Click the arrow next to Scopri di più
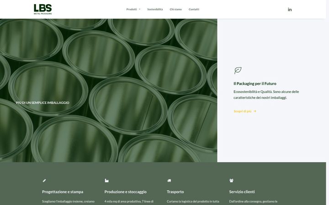329x205 pixels. click(255, 111)
